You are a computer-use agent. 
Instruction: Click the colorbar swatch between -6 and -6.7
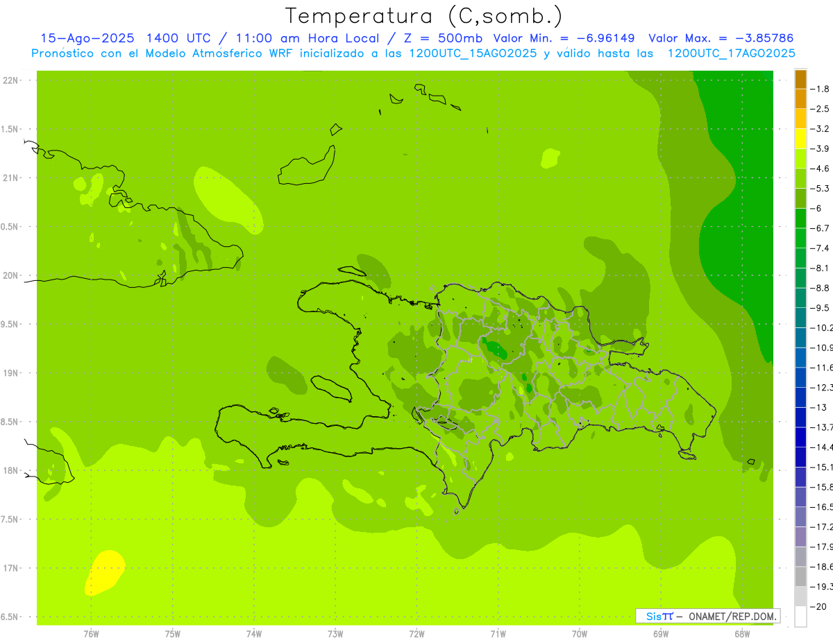(800, 218)
